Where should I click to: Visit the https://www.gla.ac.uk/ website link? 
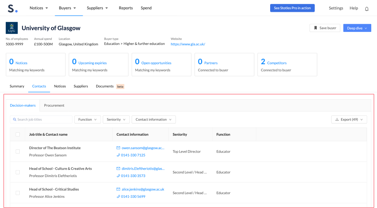pyautogui.click(x=188, y=44)
